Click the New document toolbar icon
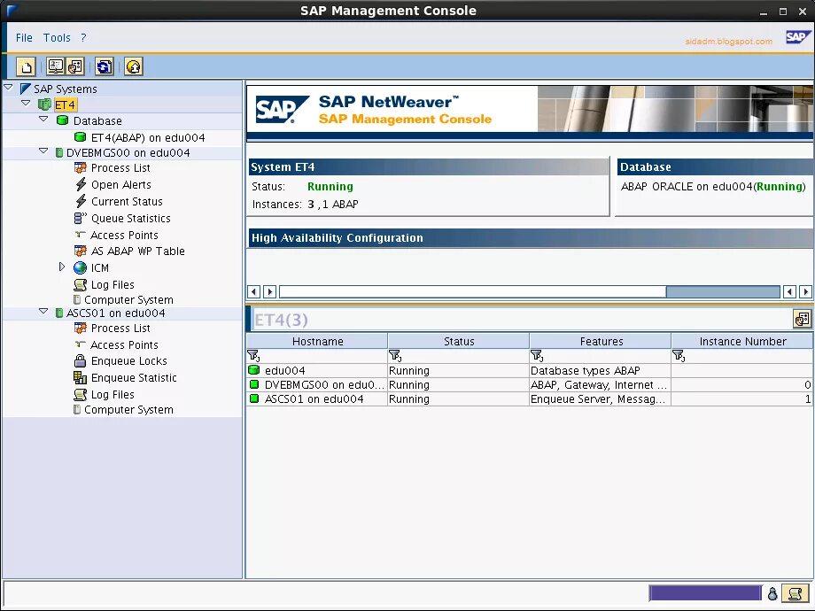 point(26,66)
